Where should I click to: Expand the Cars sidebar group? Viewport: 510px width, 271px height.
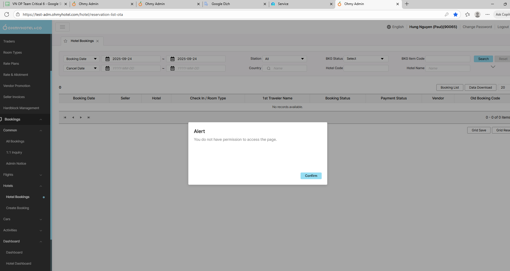point(41,219)
